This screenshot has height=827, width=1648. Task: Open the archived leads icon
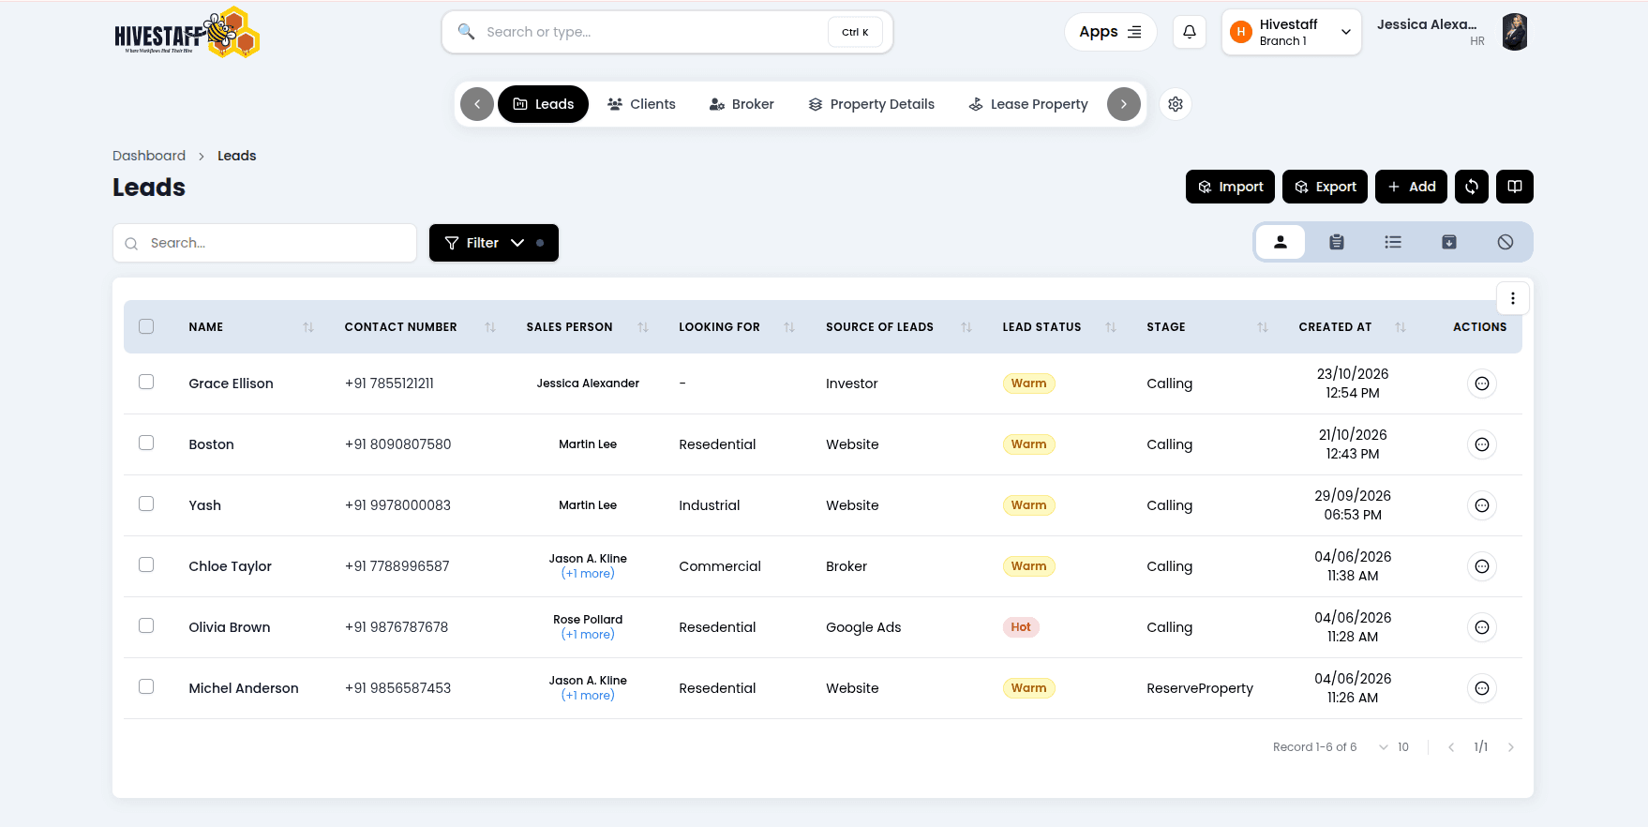[1449, 242]
